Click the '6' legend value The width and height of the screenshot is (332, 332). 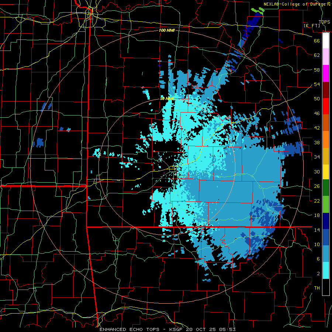point(318,259)
